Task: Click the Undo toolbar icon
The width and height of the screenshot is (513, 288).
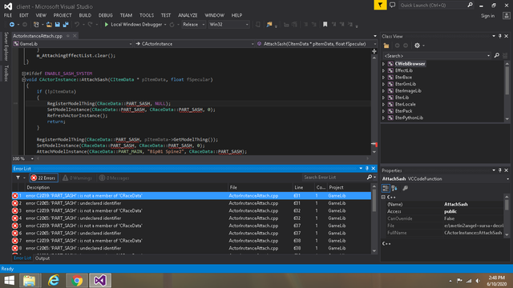Action: 77,25
